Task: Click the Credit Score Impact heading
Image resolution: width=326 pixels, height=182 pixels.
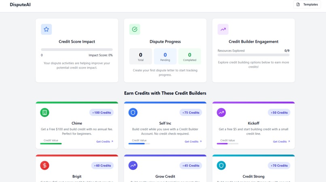Action: (77, 42)
